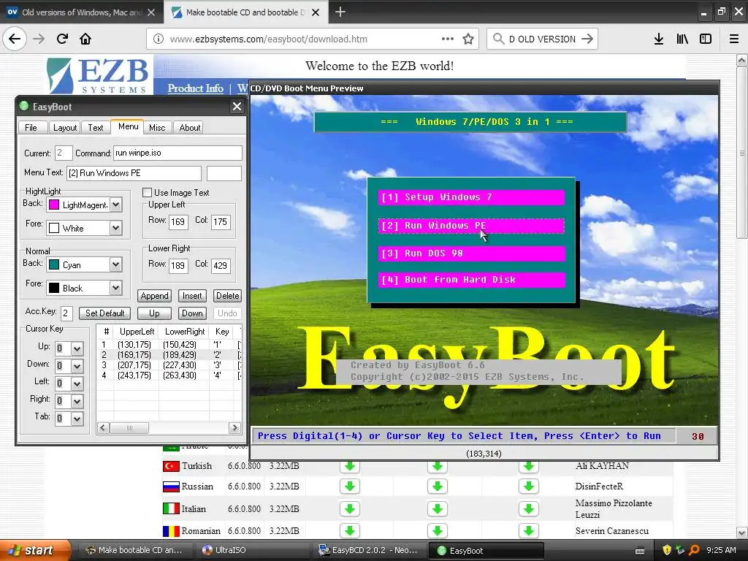Open HighLight Fore White dropdown

click(x=116, y=228)
